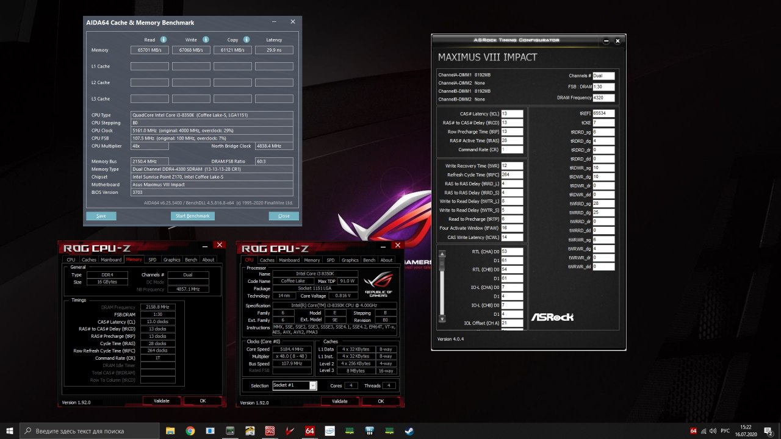Click the Close button at AIDA64 bottom

pyautogui.click(x=284, y=216)
